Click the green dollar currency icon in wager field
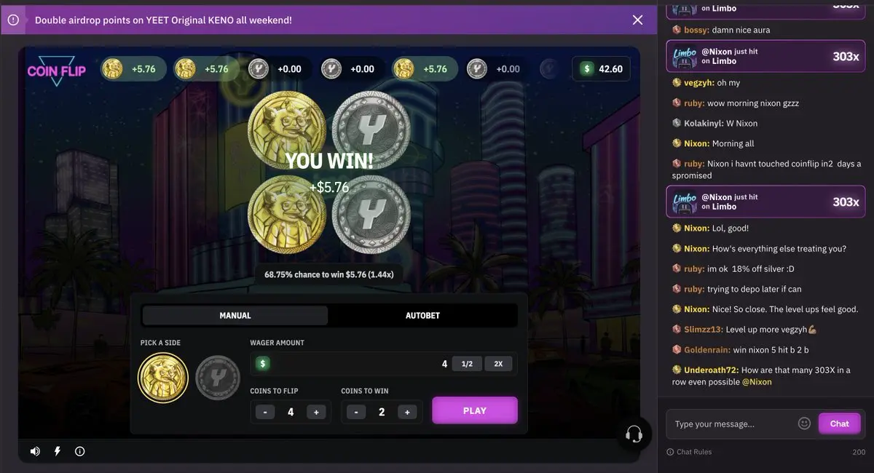Screen dimensions: 874x473 point(263,364)
